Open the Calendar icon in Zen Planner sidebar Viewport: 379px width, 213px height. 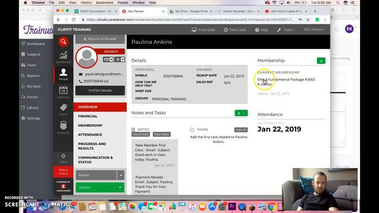[x=63, y=92]
